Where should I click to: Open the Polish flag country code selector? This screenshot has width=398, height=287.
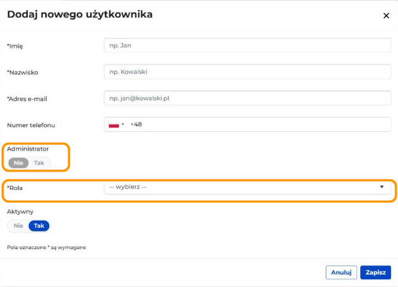click(116, 124)
